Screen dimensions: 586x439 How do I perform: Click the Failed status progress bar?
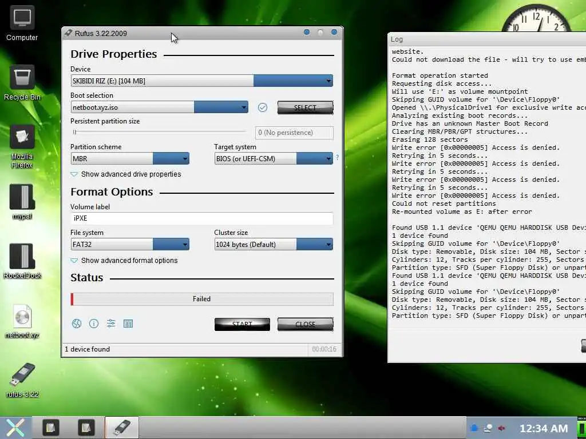202,299
